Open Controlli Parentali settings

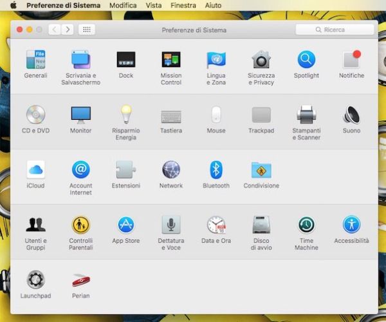(x=81, y=225)
